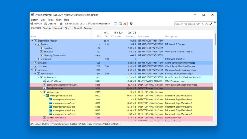This screenshot has height=139, width=247.
Task: Collapse the wininit.exe tree node
Action: 32,70
